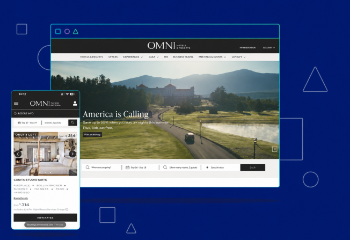Expand the Account dropdown in desktop header
Screen dimensions: 350x240
(x=269, y=48)
